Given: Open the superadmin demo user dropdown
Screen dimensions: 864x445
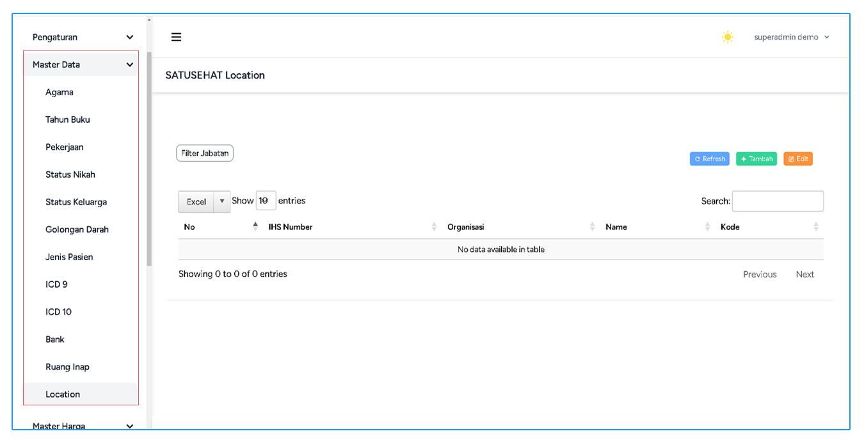Looking at the screenshot, I should point(792,37).
